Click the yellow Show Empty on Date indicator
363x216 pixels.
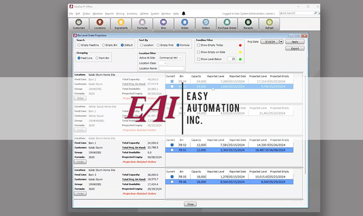(240, 52)
